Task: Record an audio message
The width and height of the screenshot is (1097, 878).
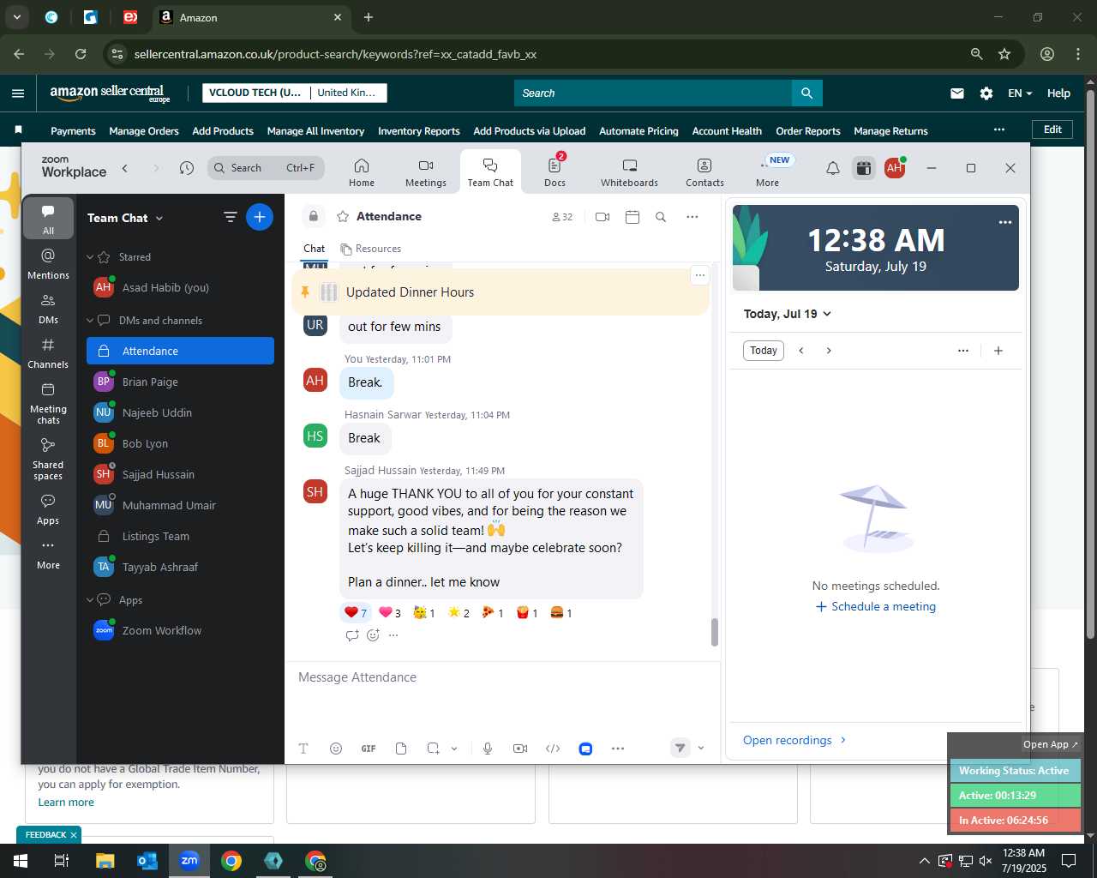Action: coord(488,749)
